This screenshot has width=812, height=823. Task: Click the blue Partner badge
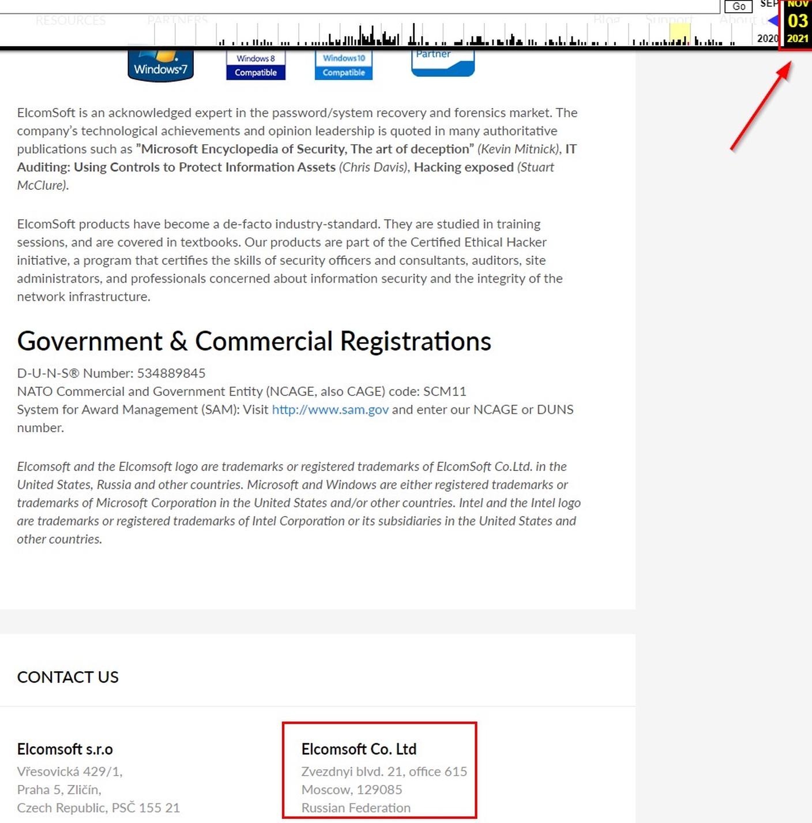coord(443,62)
